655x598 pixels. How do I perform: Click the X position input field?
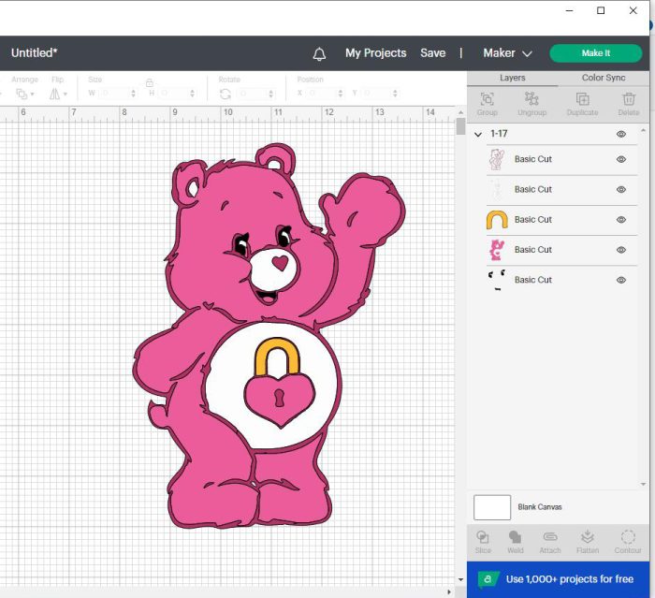click(324, 94)
